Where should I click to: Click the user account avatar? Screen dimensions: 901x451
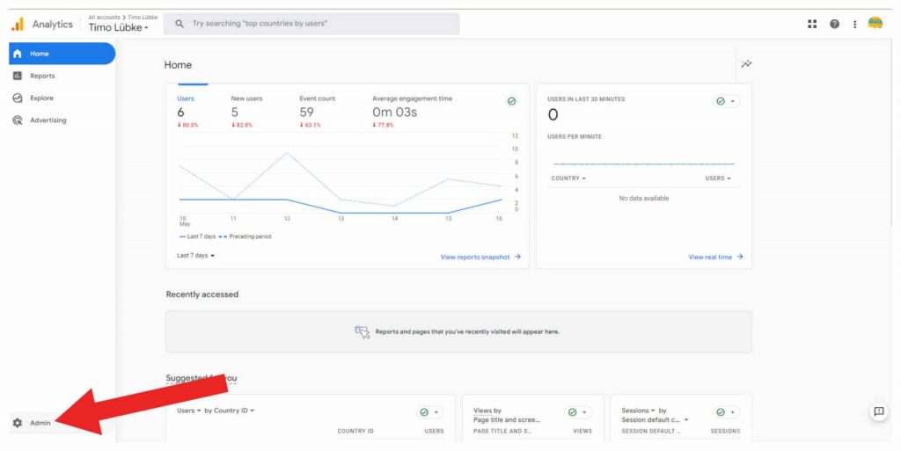(875, 24)
